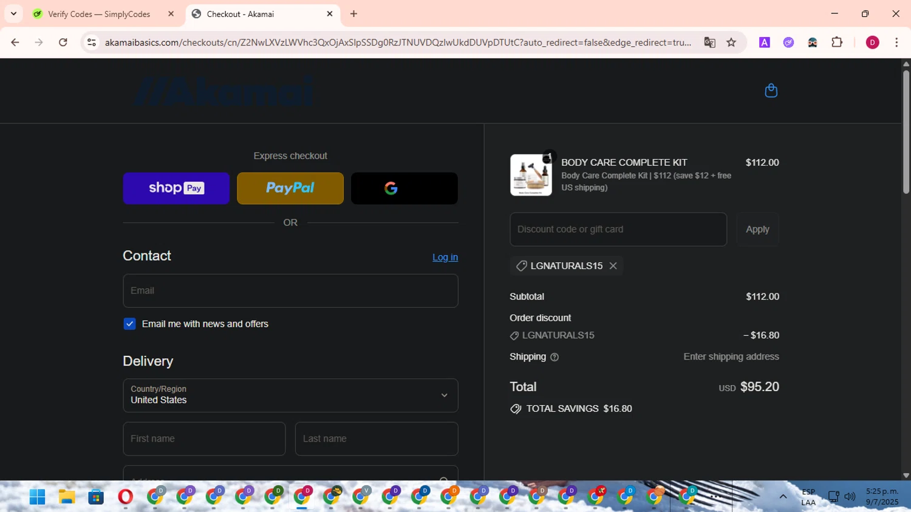Viewport: 911px width, 512px height.
Task: Click the '– $16.80' discount amount
Action: pyautogui.click(x=761, y=335)
